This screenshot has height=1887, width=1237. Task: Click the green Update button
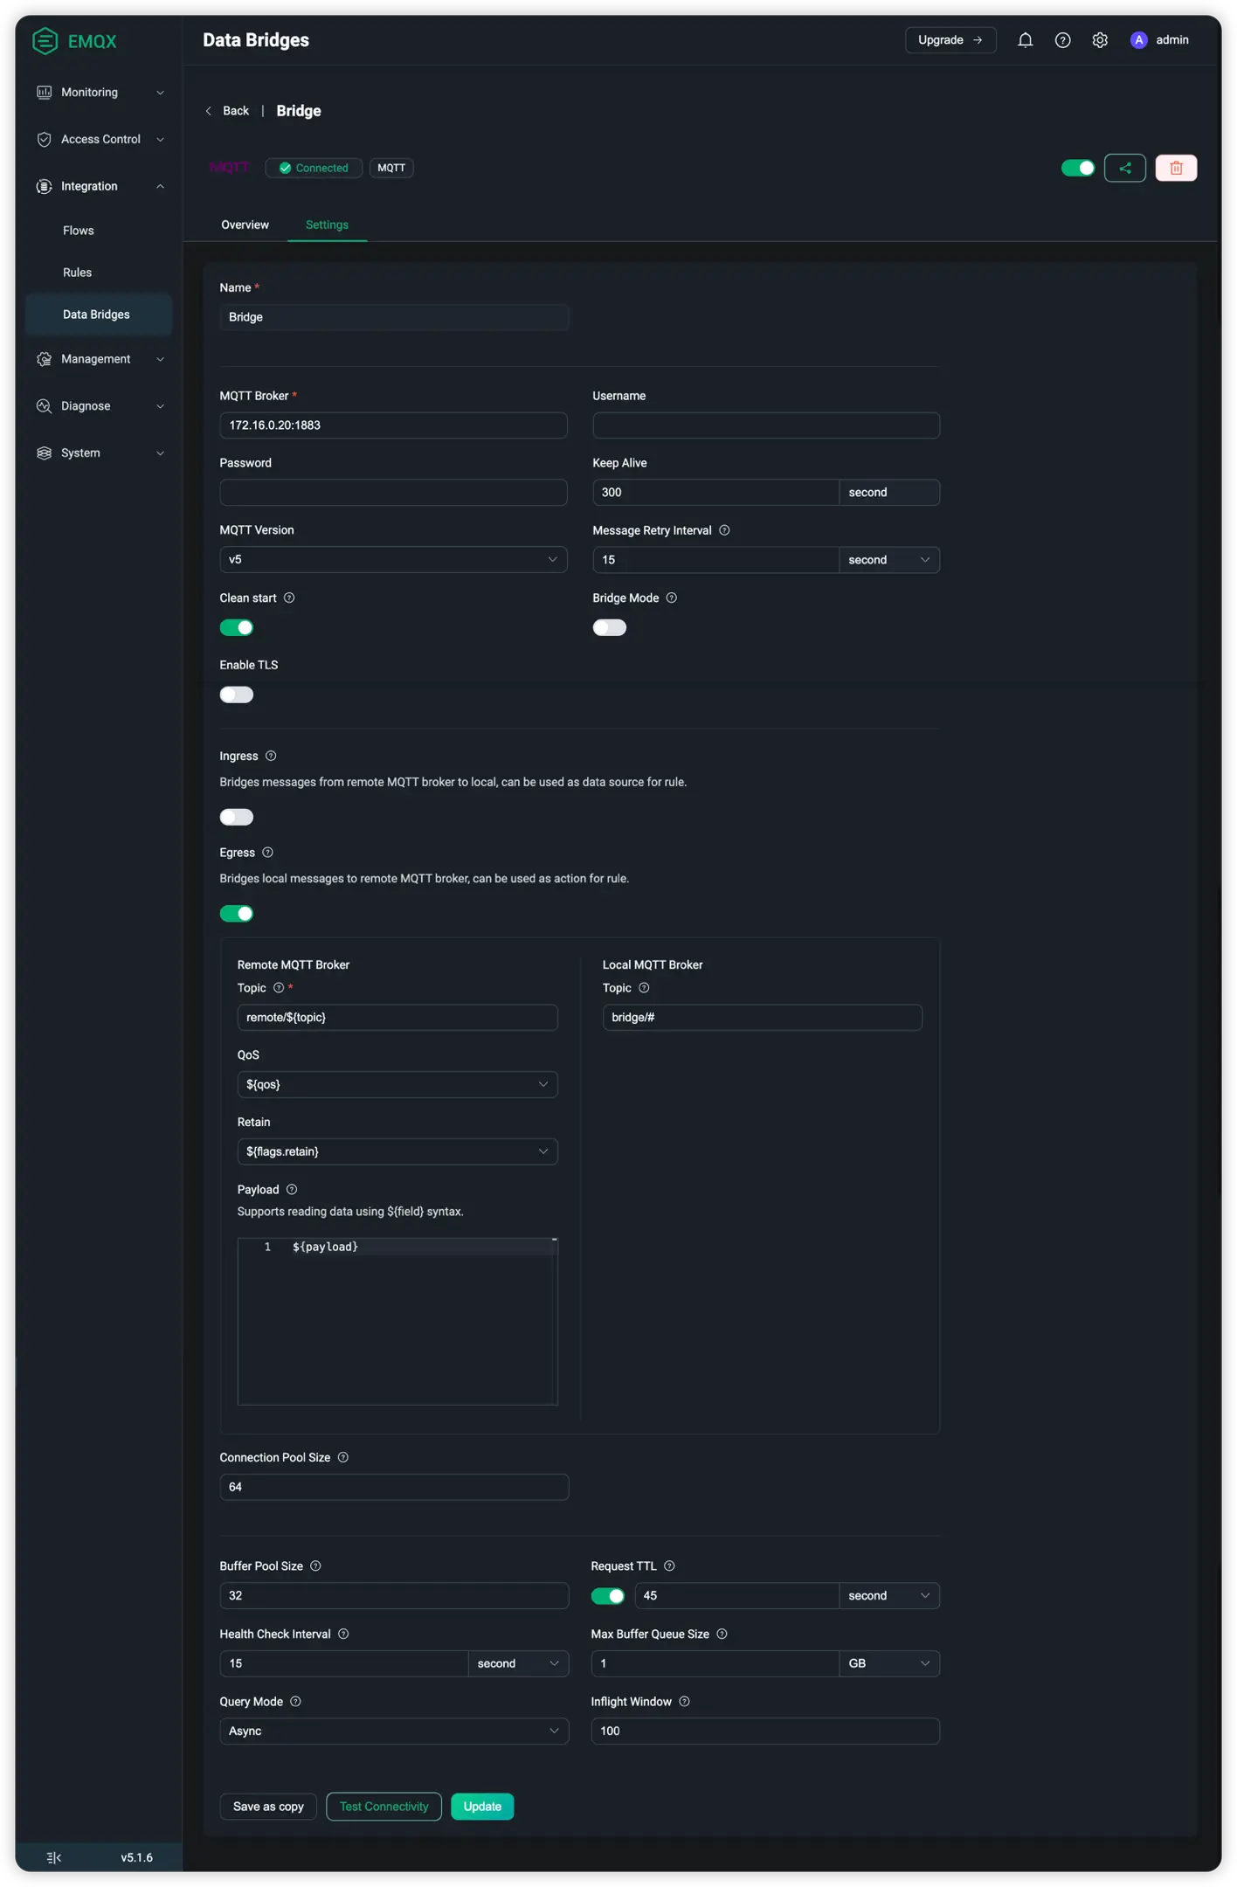[x=482, y=1806]
